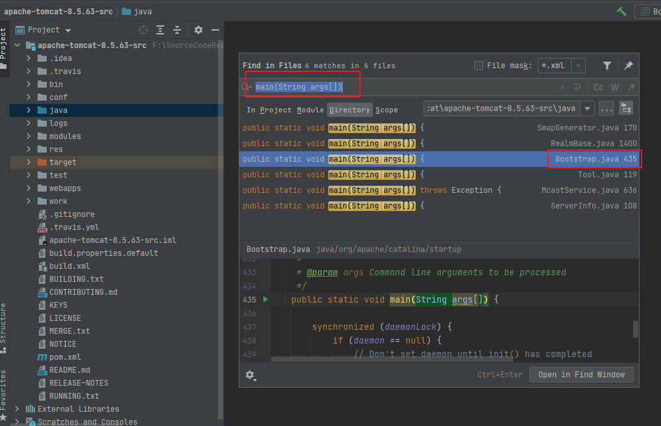Expand the target folder

(x=29, y=162)
